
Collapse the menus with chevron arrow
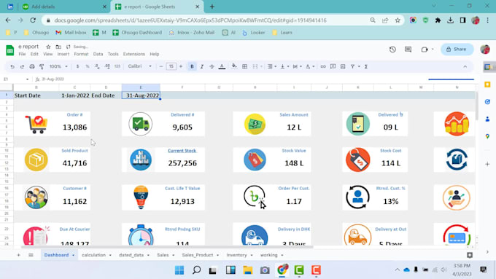465,66
